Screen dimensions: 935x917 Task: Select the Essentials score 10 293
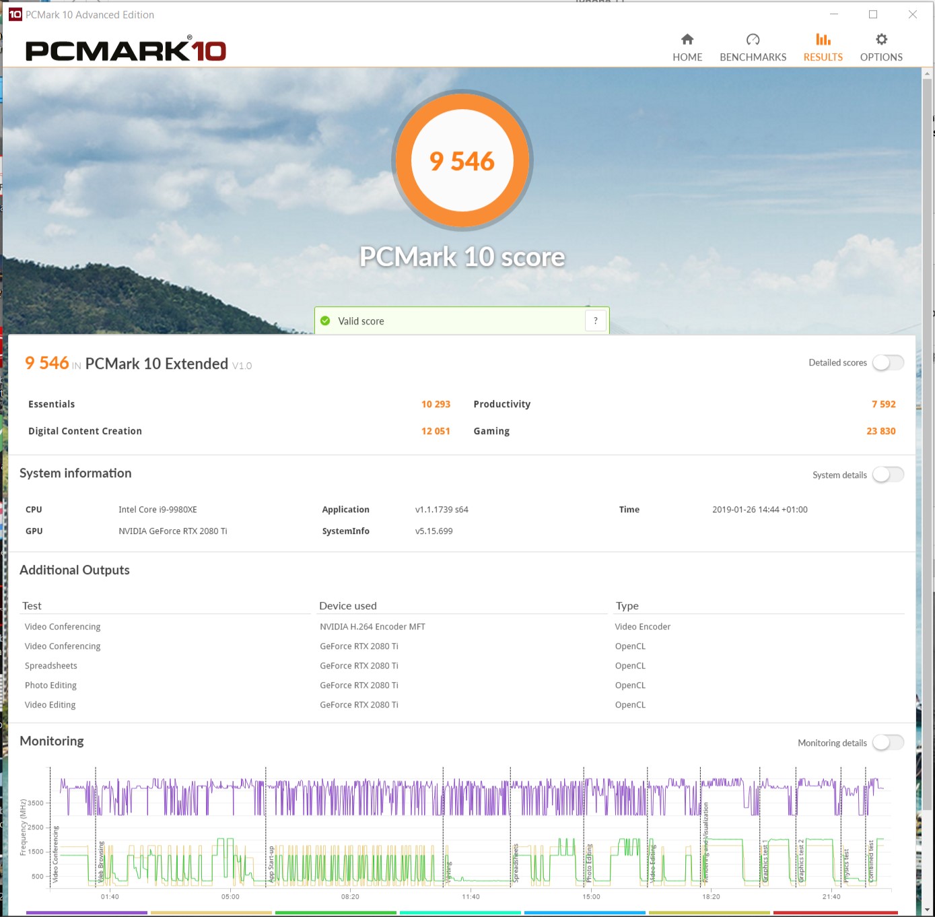[436, 404]
